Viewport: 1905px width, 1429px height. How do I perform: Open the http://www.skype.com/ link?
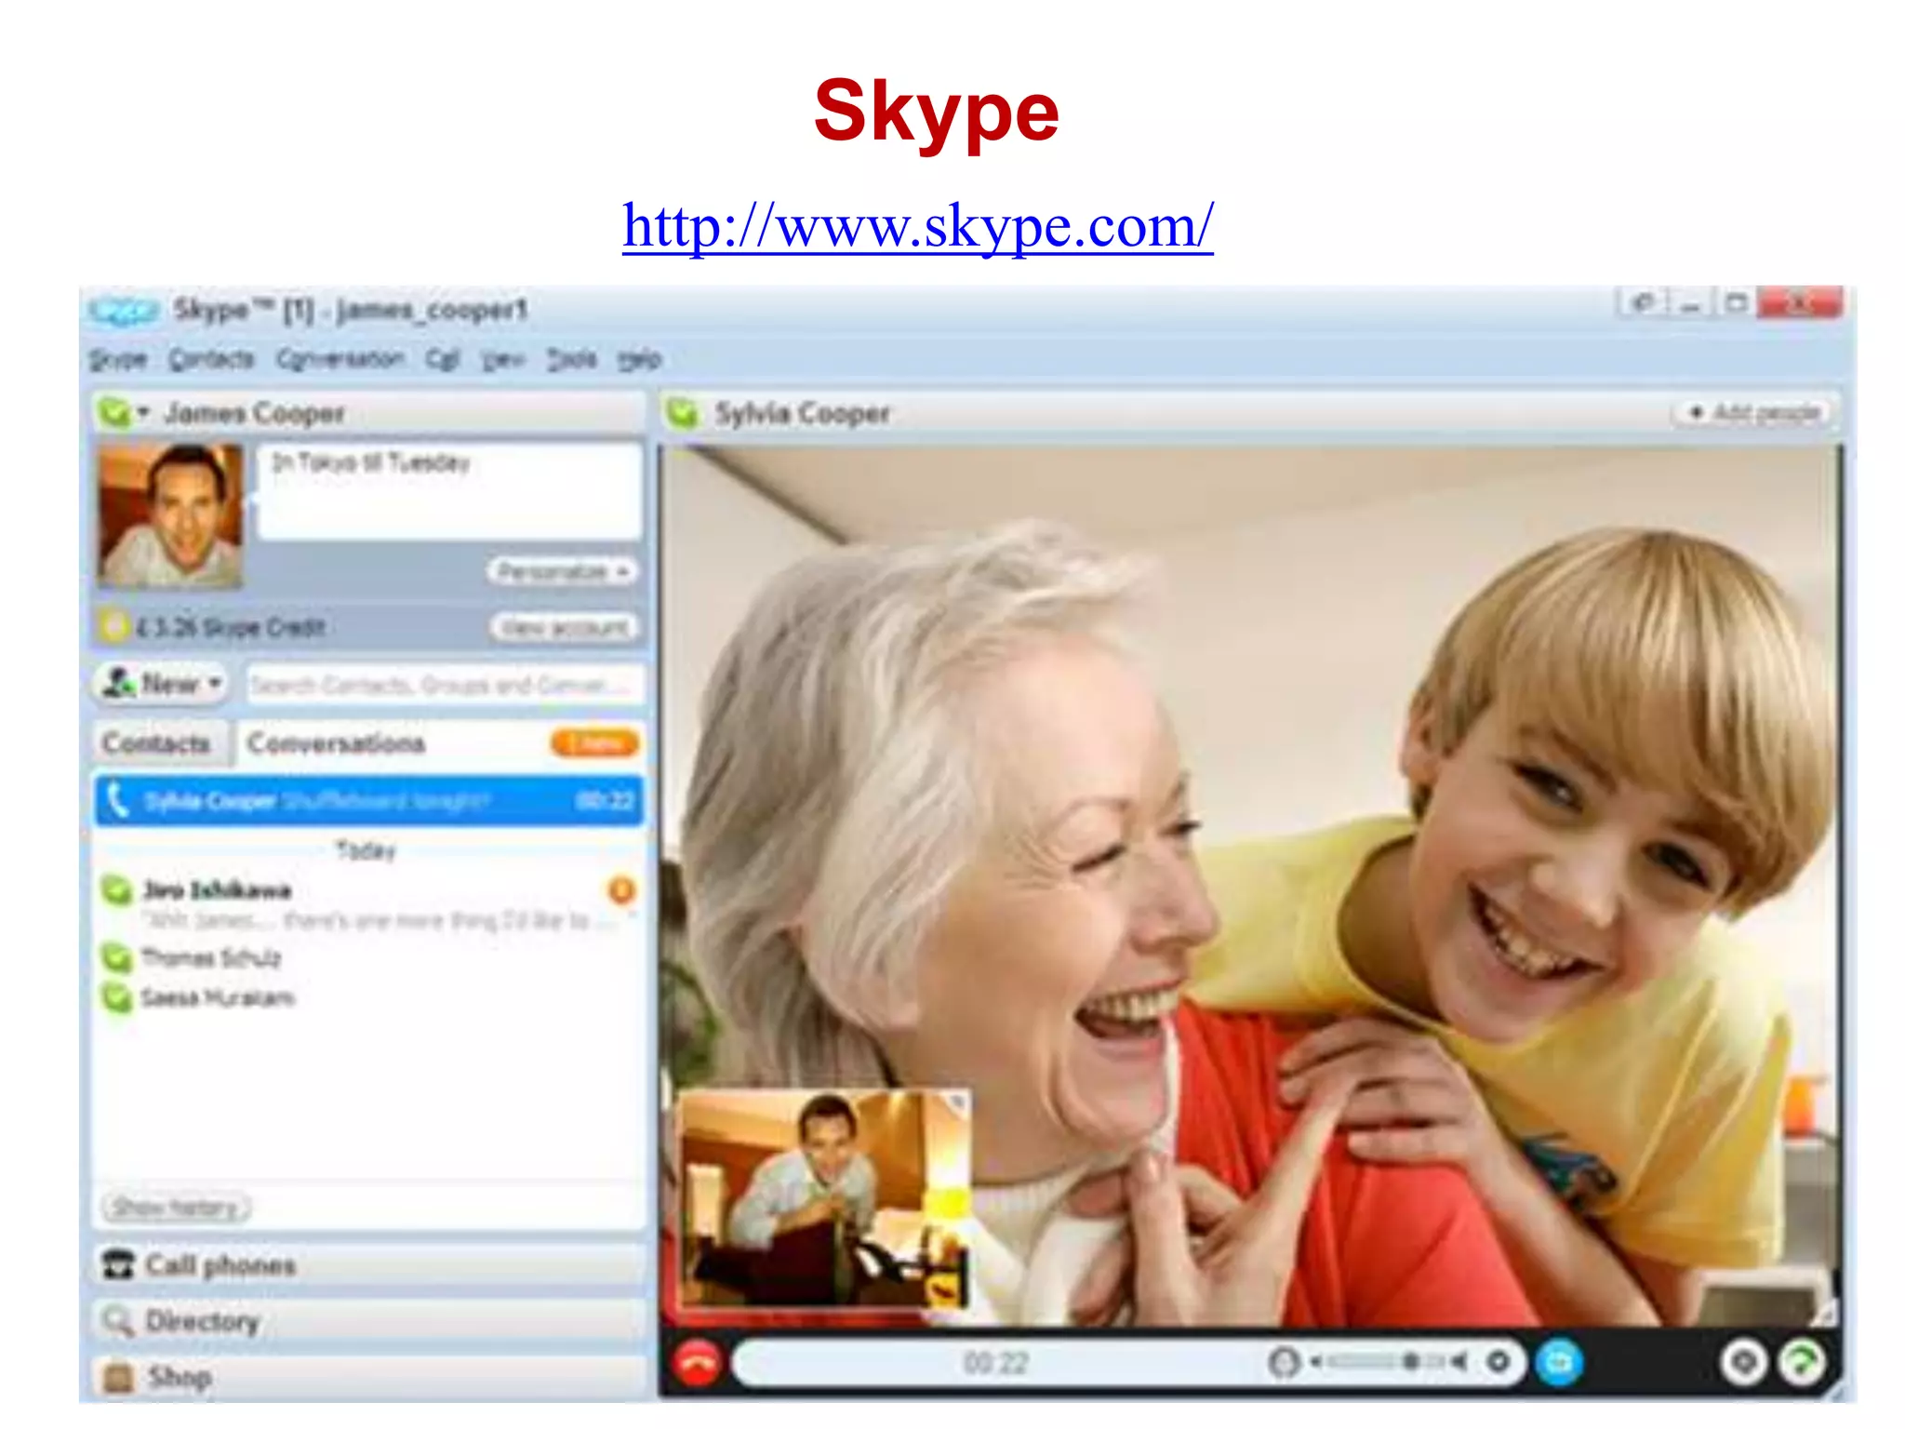(918, 225)
